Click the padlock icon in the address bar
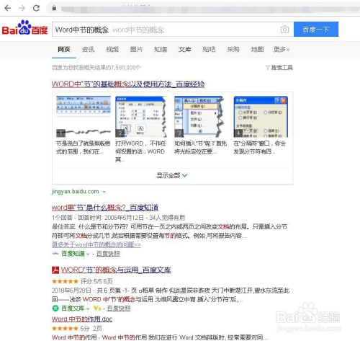 [54, 8]
